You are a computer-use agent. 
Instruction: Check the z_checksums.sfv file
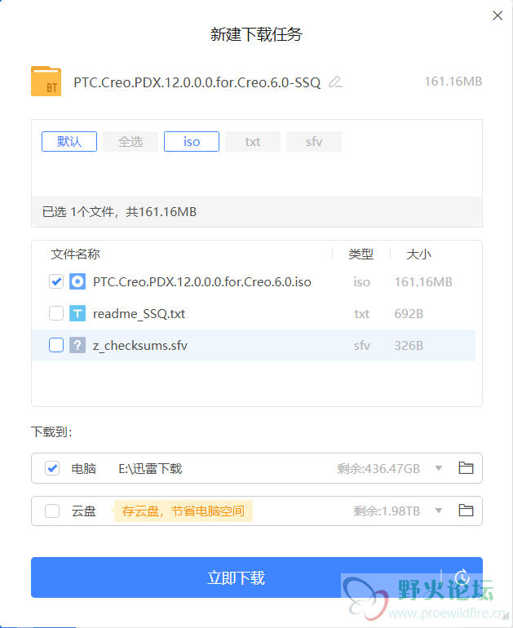coord(56,345)
